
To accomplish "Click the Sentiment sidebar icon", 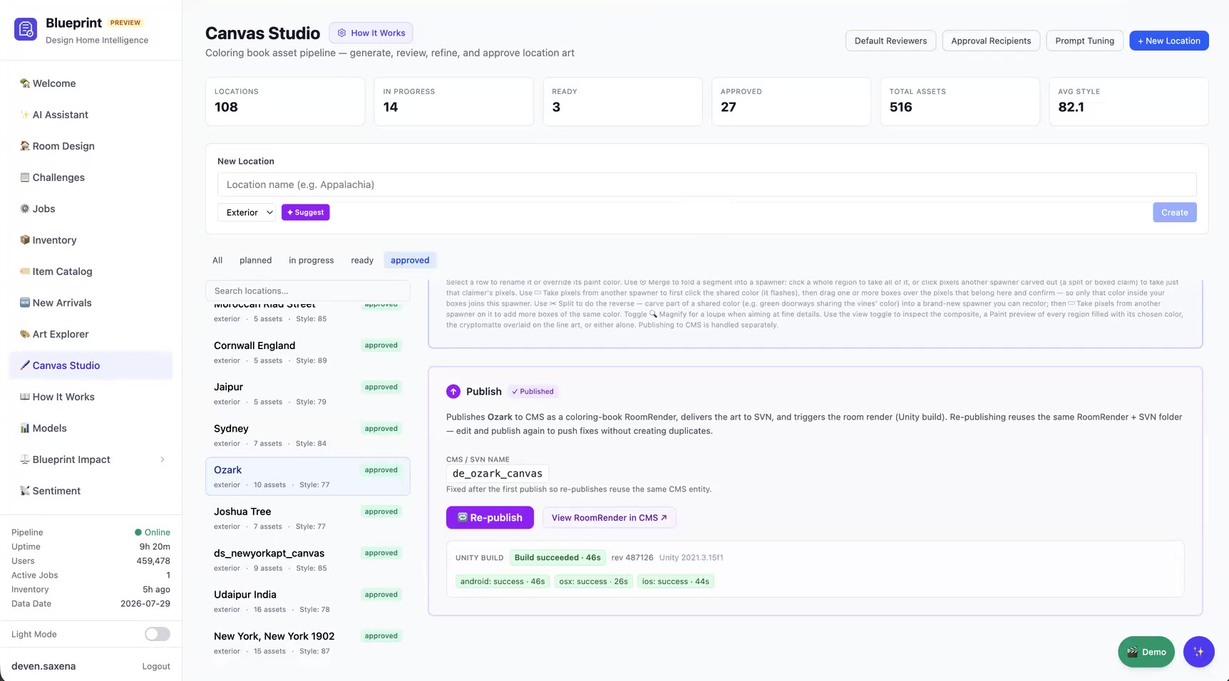I will click(25, 491).
